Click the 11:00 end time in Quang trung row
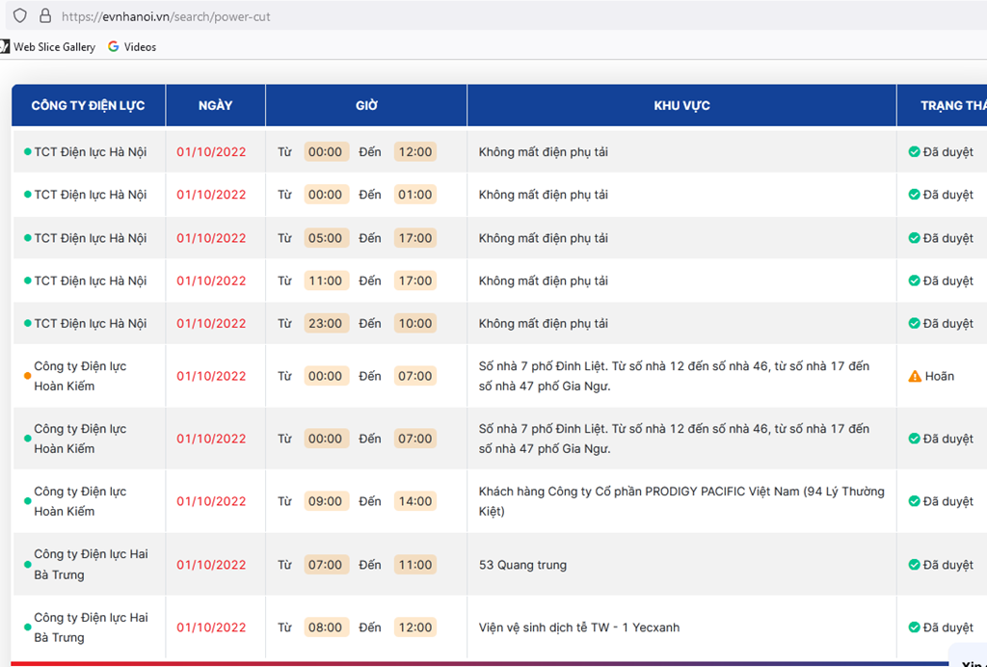The width and height of the screenshot is (987, 667). point(415,565)
